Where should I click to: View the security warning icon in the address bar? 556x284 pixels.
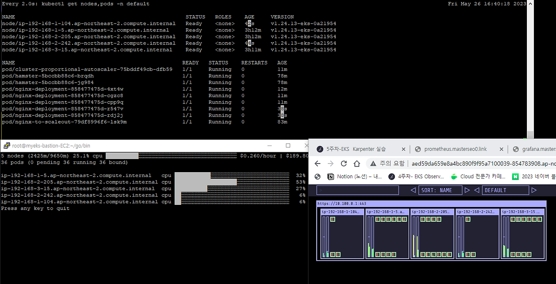coord(373,164)
